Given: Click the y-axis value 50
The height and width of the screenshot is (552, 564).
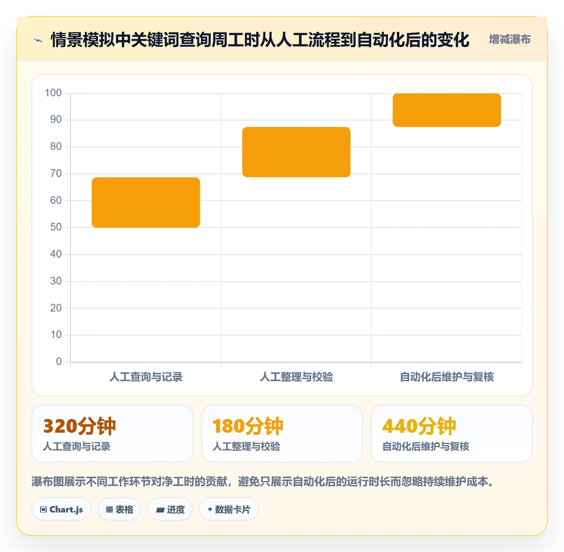Looking at the screenshot, I should [x=56, y=227].
